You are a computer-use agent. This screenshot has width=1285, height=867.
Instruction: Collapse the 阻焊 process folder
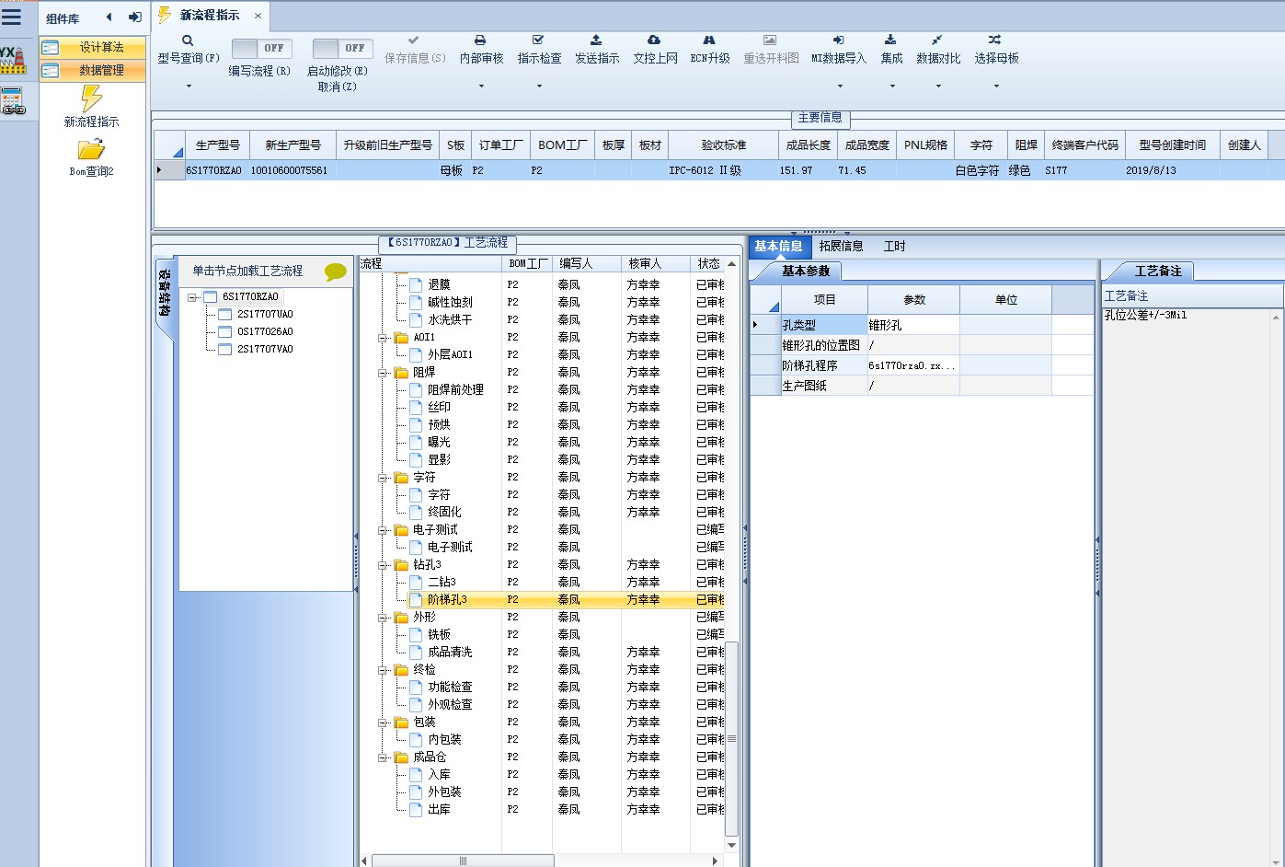[x=383, y=373]
